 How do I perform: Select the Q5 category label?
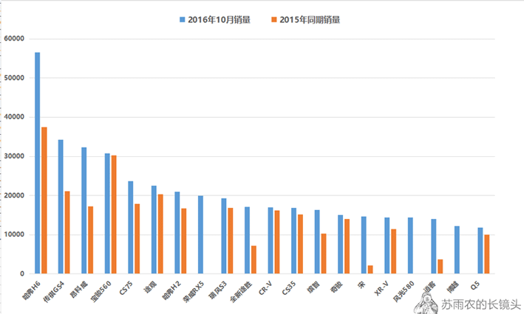click(475, 285)
